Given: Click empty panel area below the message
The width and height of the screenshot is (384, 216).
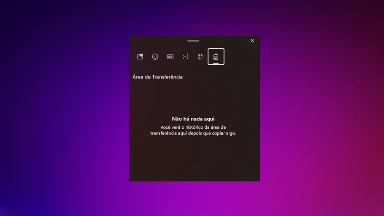Looking at the screenshot, I should tap(193, 160).
